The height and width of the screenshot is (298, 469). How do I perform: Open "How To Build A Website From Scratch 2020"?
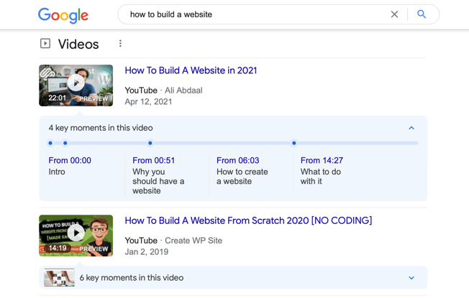coord(248,220)
